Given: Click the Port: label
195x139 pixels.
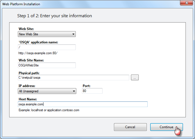Looking at the screenshot, I should coord(87,86).
